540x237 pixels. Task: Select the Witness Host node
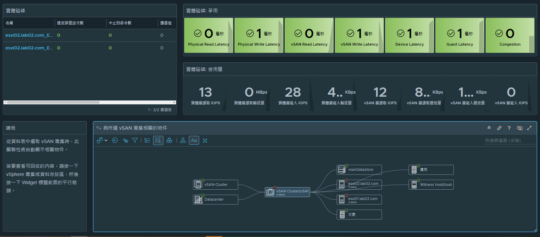click(x=431, y=185)
